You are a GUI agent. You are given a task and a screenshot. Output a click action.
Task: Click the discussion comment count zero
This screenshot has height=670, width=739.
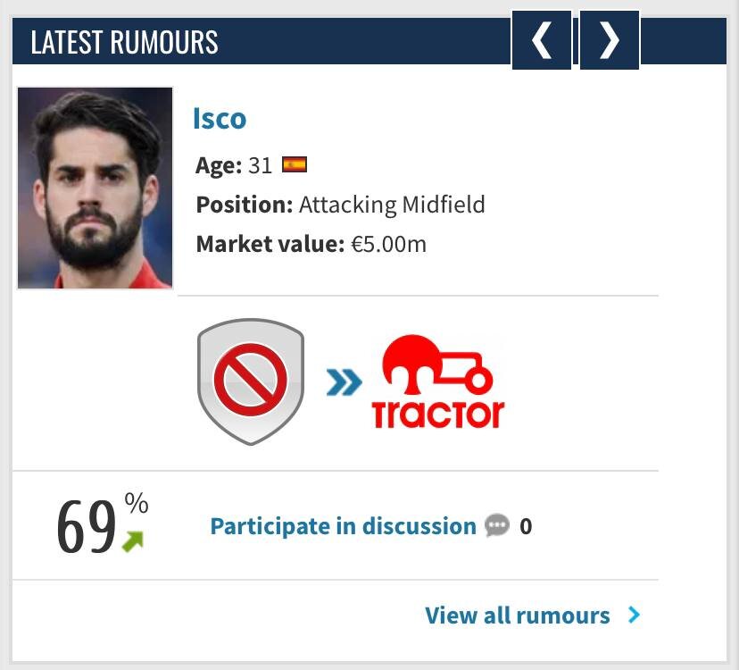click(526, 526)
